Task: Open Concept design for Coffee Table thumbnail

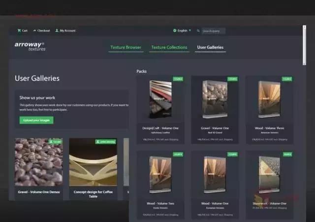Action: point(93,162)
